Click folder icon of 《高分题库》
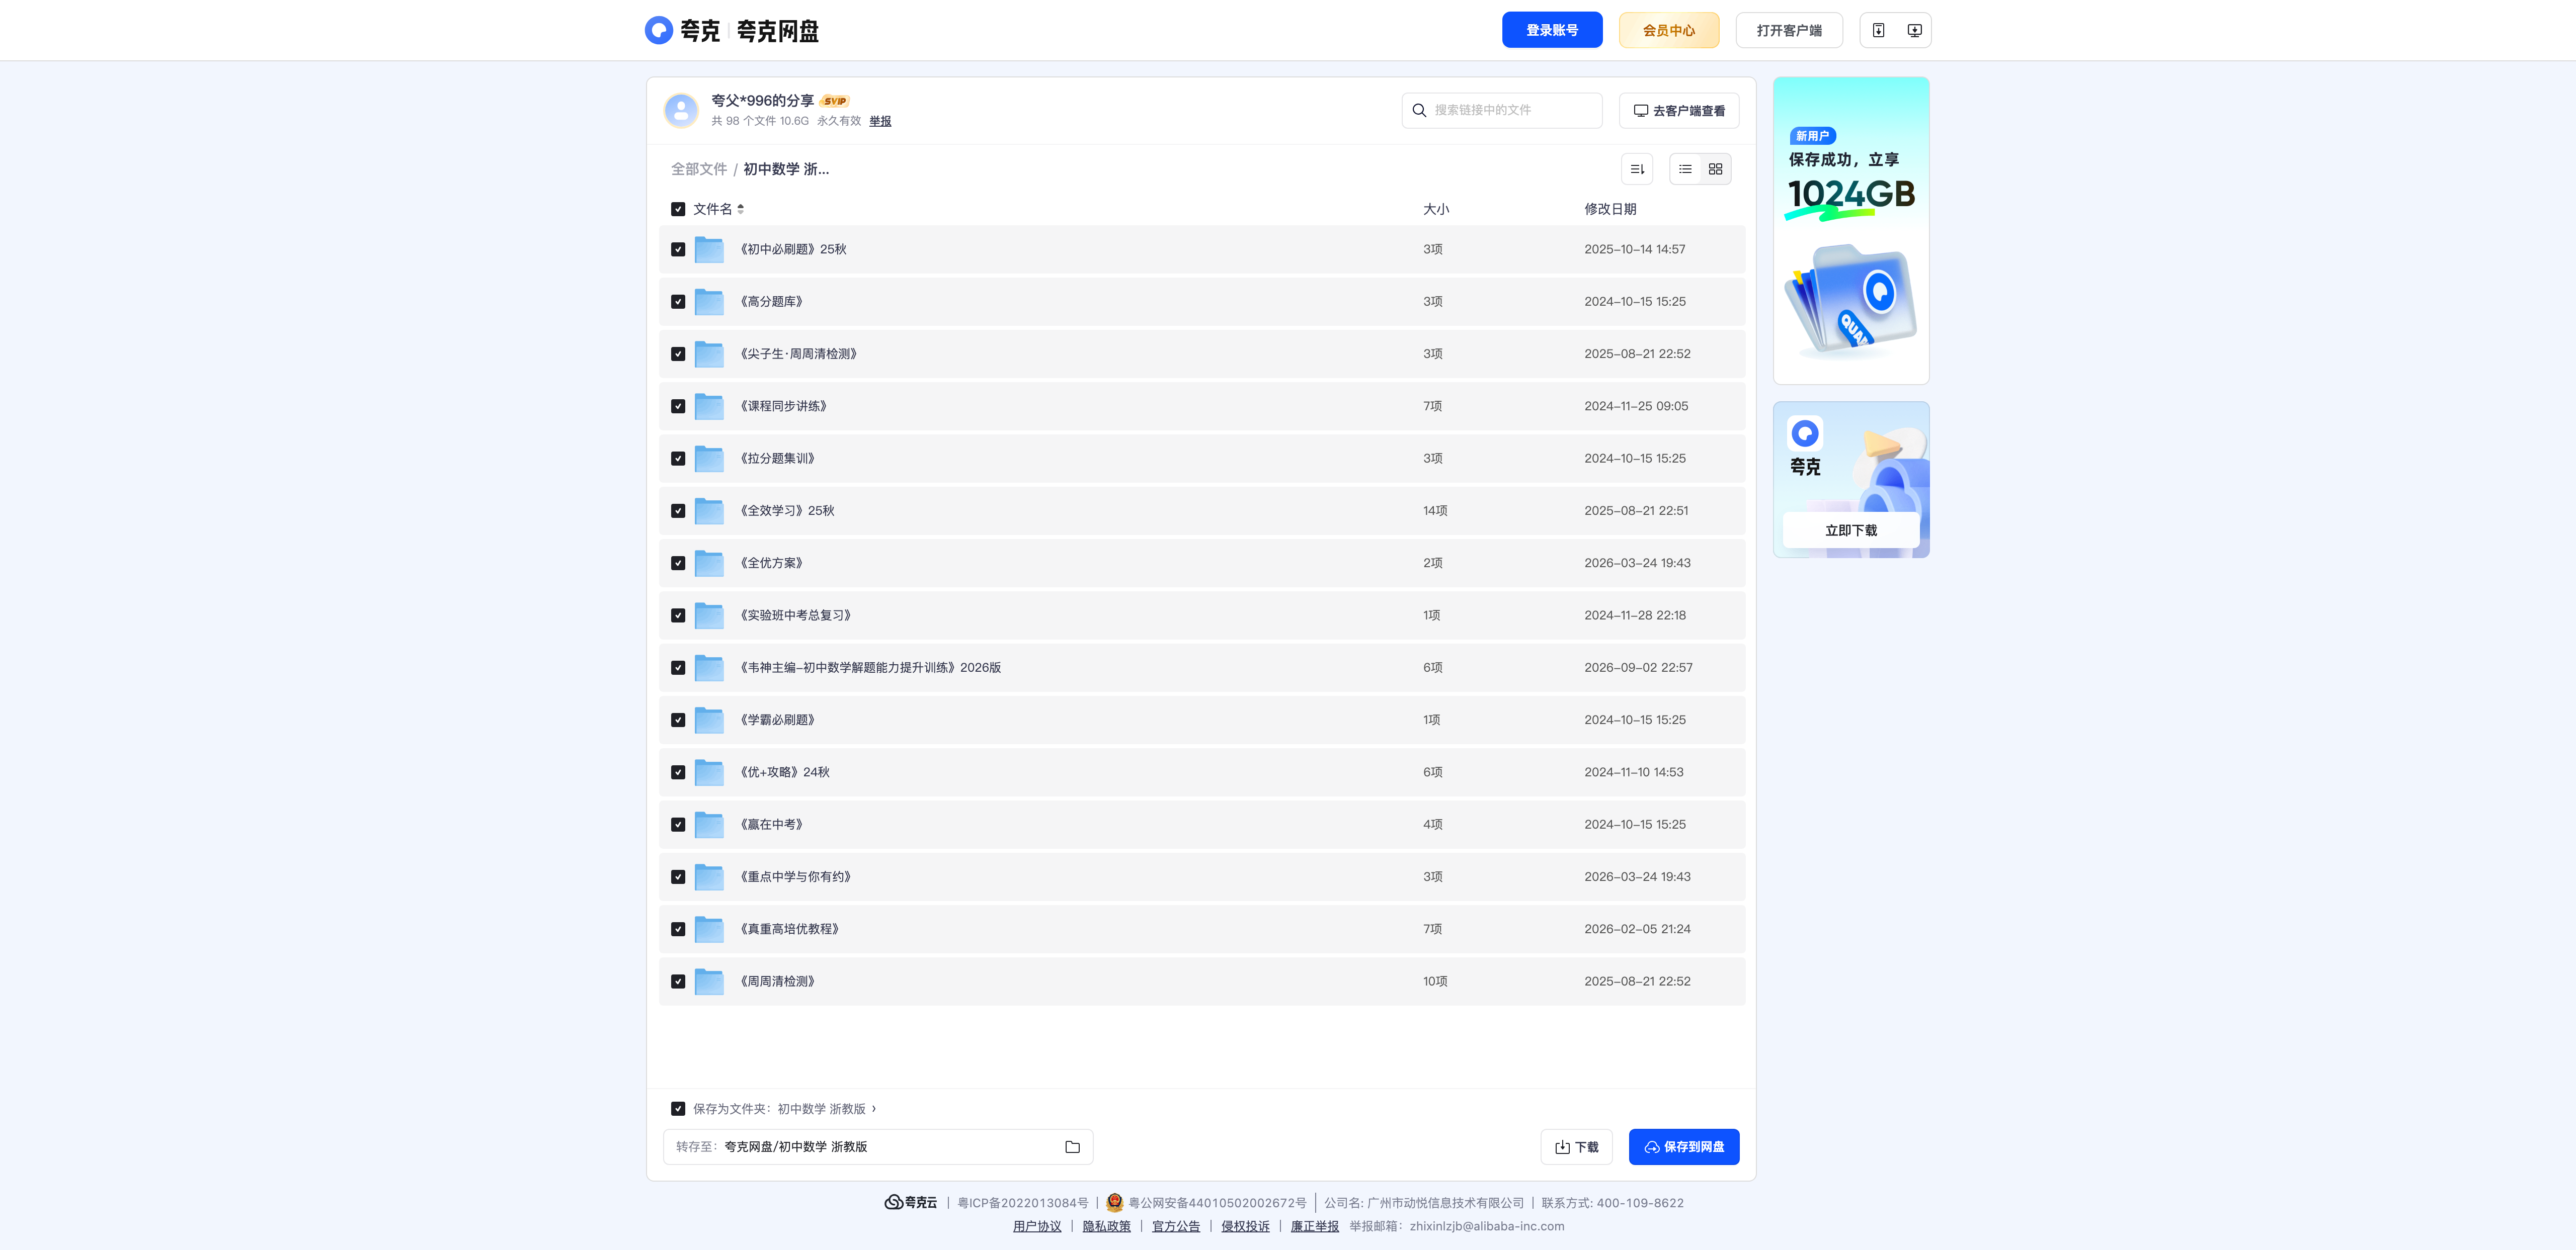The width and height of the screenshot is (2576, 1250). coord(709,302)
